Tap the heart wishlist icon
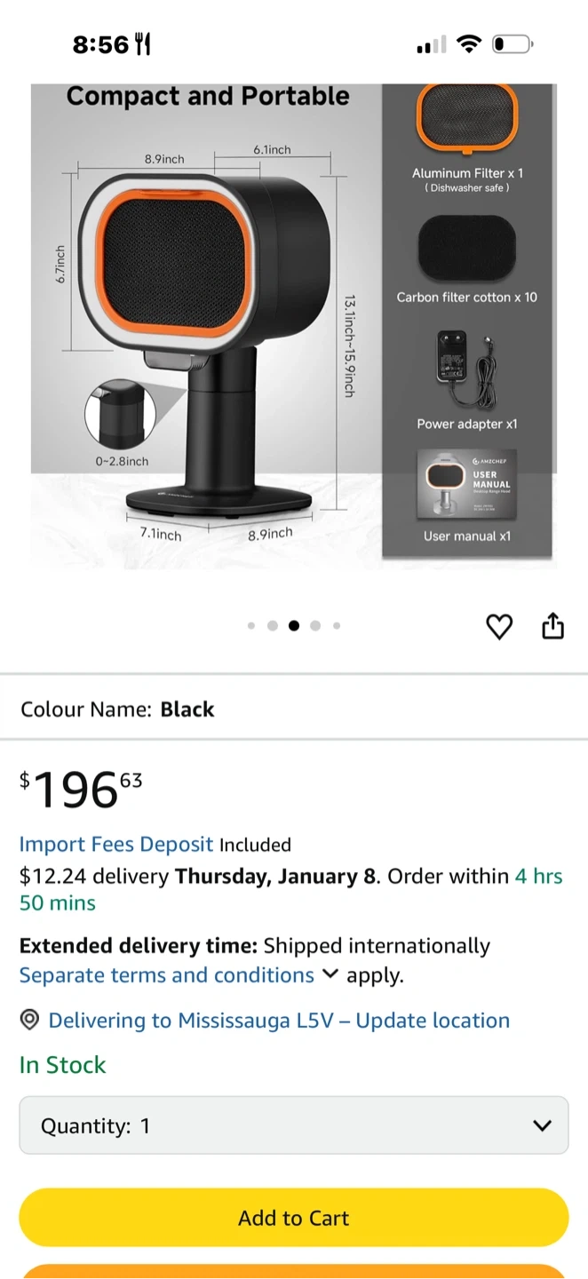Viewport: 588px width, 1279px height. pyautogui.click(x=500, y=626)
